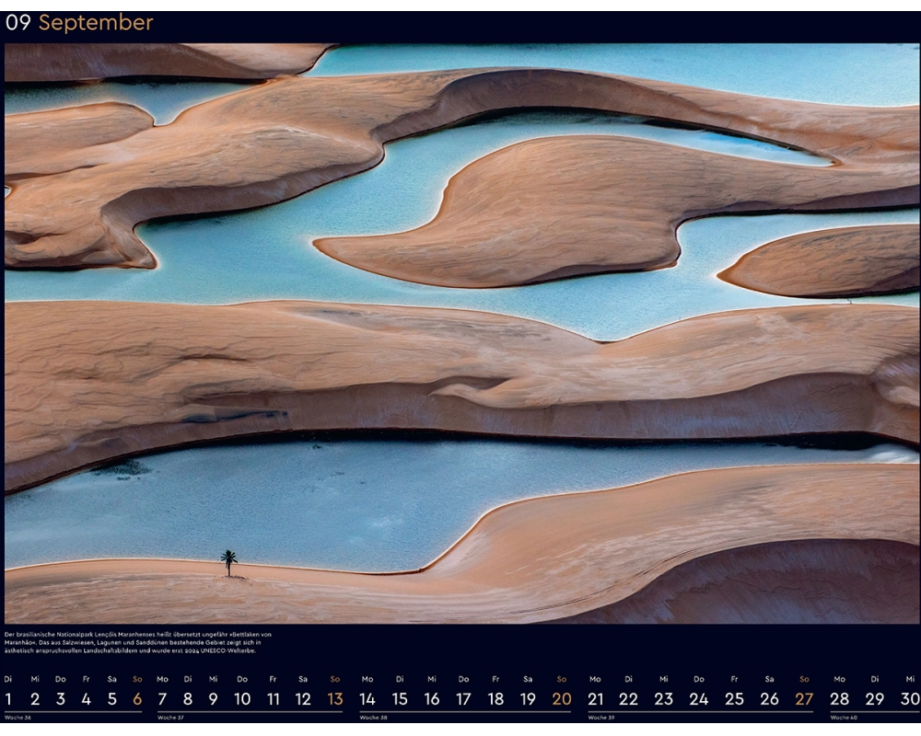Viewport: 921px width, 736px height.
Task: Click the Woche 36 label
Action: (18, 718)
